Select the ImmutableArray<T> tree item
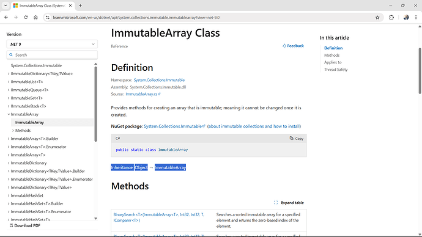Viewport: 422px width, 237px height. pyautogui.click(x=28, y=155)
